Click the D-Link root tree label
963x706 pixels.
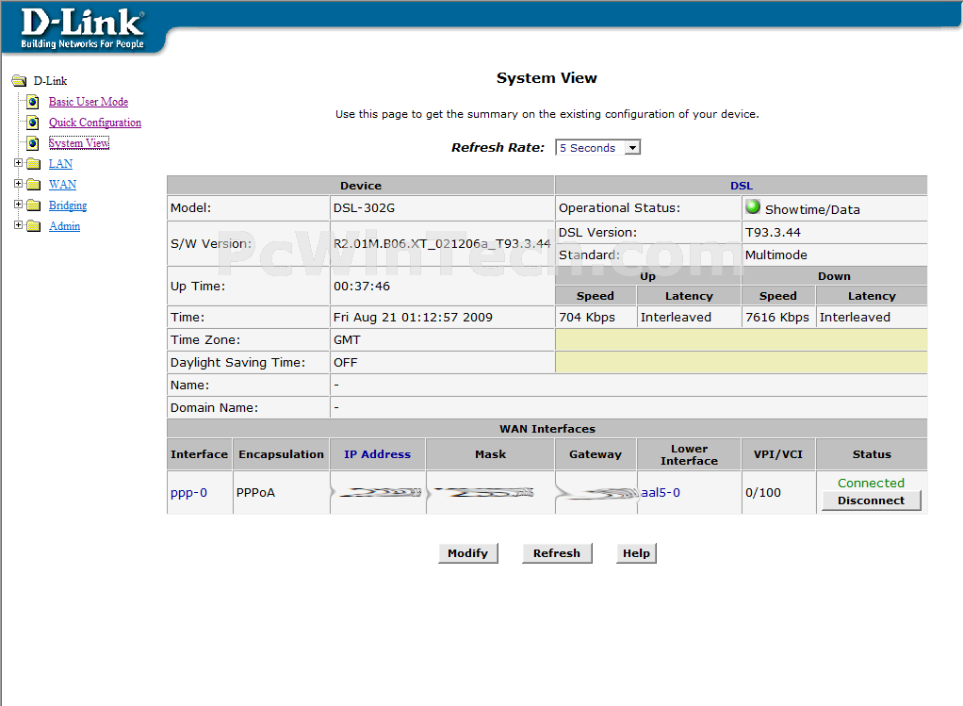click(50, 81)
